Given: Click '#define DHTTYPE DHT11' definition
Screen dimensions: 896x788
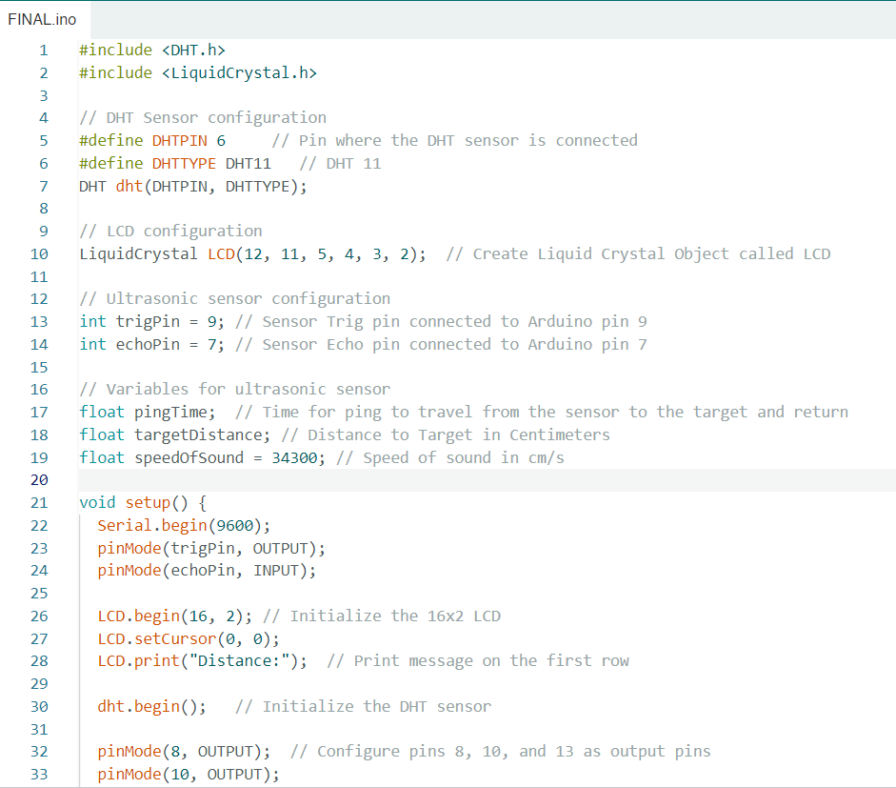Looking at the screenshot, I should 175,164.
